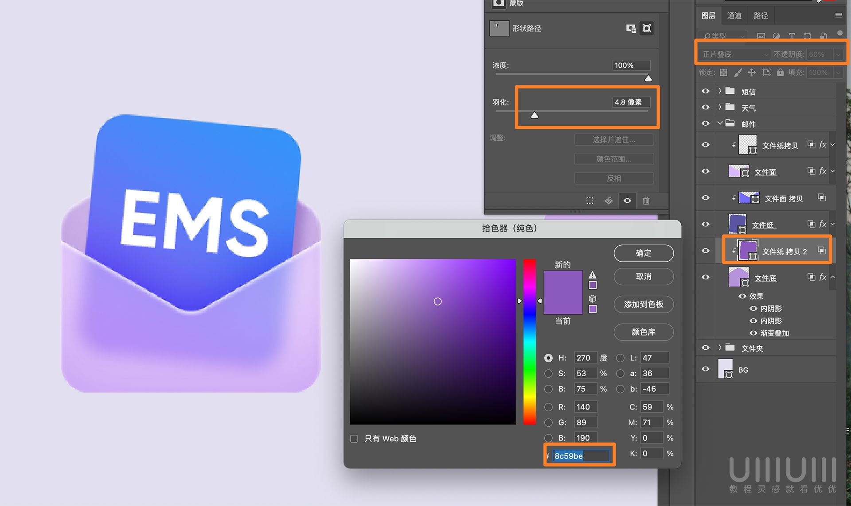Click the 确定 button
Viewport: 851px width, 506px height.
(643, 253)
